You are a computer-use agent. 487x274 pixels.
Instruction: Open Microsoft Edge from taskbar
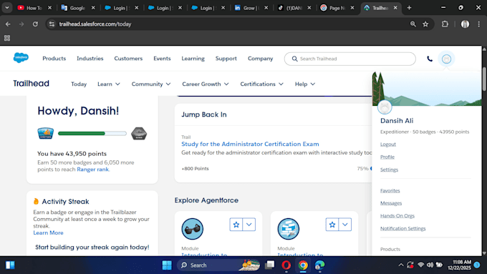pyautogui.click(x=319, y=265)
